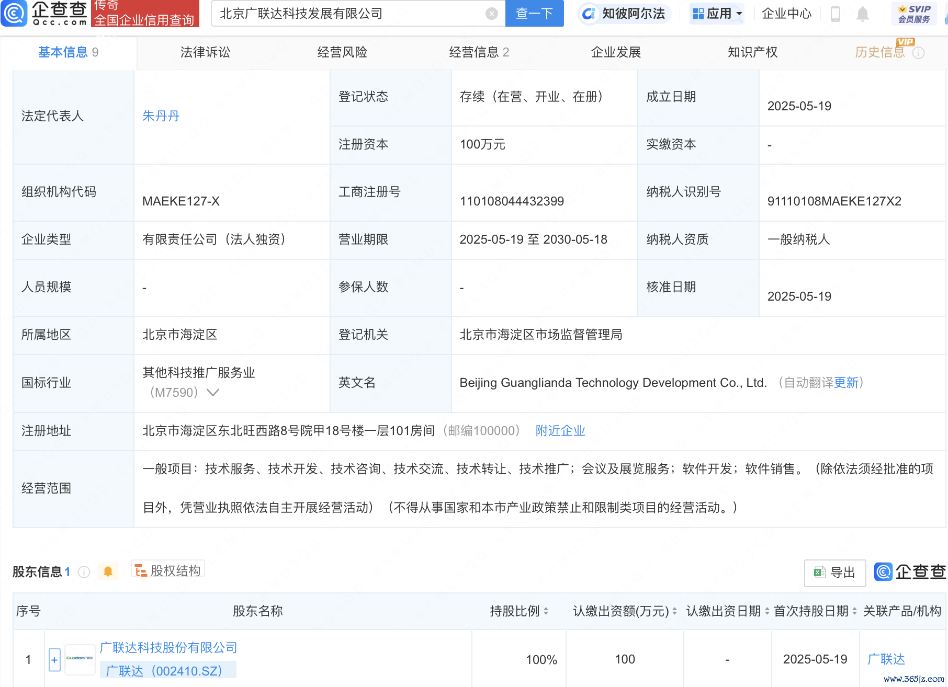The image size is (948, 687).
Task: Click 更新 next to 自动翻译
Action: (x=846, y=383)
